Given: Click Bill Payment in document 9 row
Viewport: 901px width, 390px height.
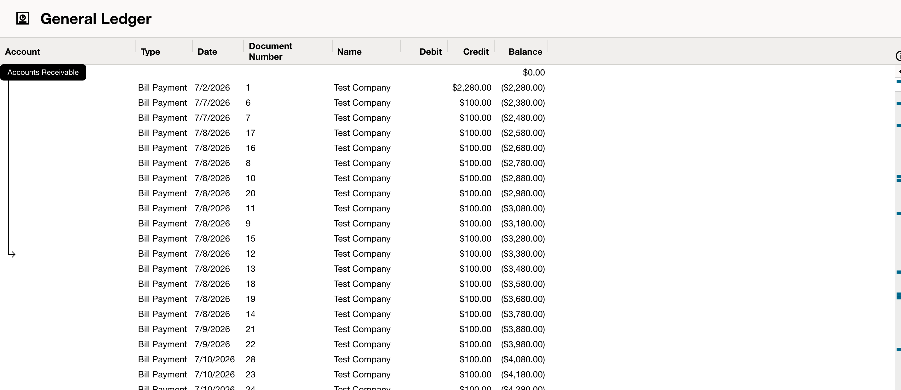Looking at the screenshot, I should pyautogui.click(x=162, y=223).
